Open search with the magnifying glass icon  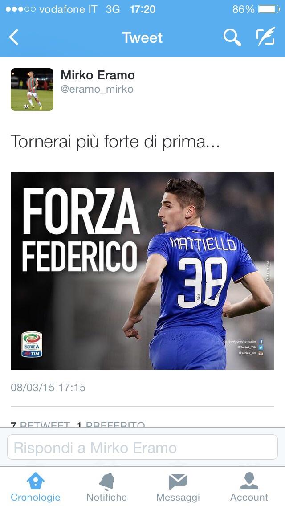pos(232,37)
